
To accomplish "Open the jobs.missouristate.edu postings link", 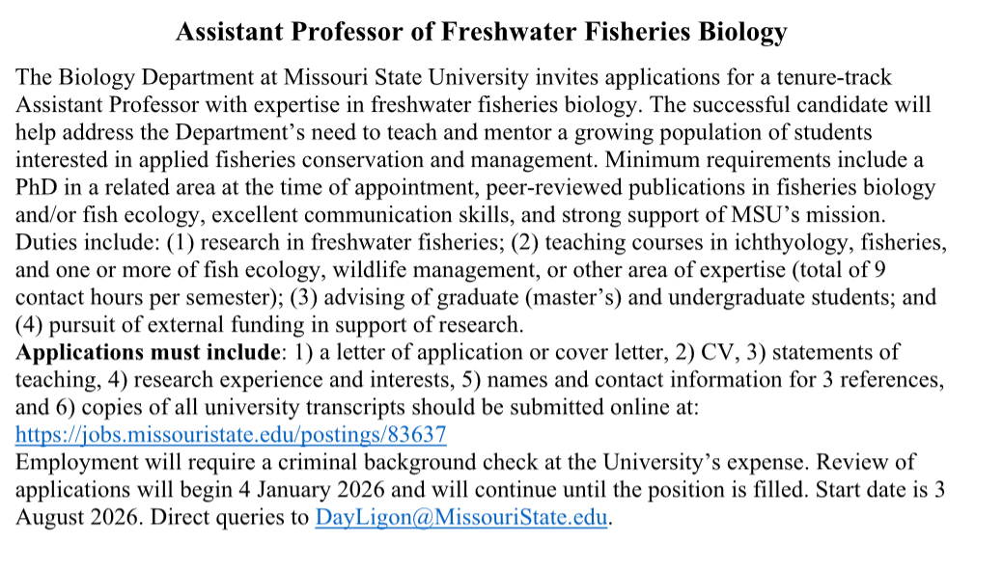I will coord(231,435).
